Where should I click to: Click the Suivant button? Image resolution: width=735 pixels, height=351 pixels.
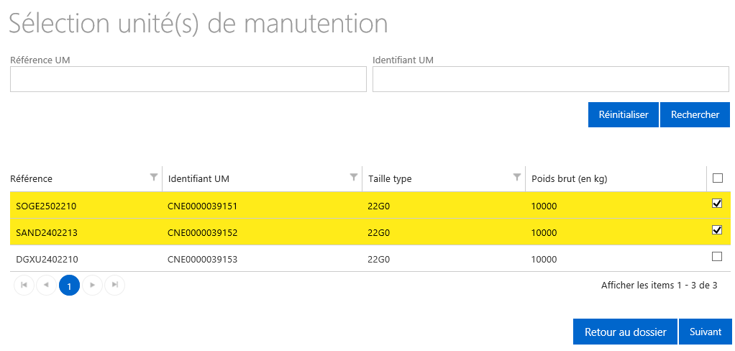click(x=706, y=332)
